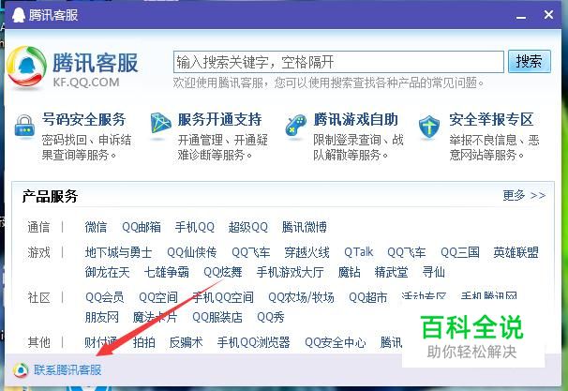Open the 御龙在天 link
Image resolution: width=568 pixels, height=391 pixels.
click(x=107, y=272)
